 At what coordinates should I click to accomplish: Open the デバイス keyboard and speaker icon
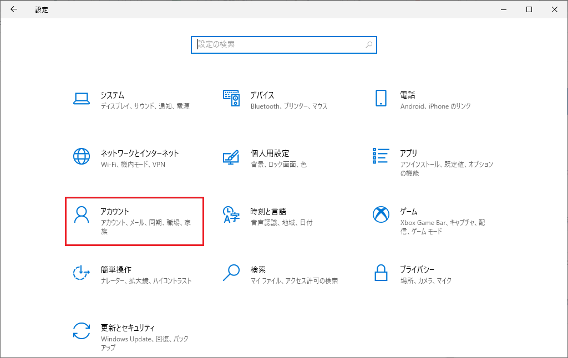coord(231,98)
